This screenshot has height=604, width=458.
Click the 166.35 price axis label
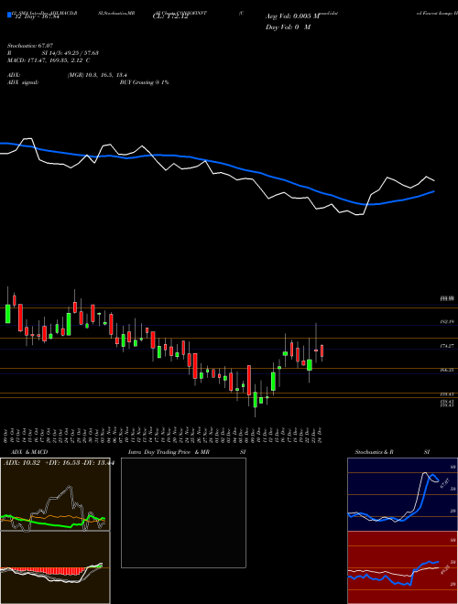click(448, 370)
